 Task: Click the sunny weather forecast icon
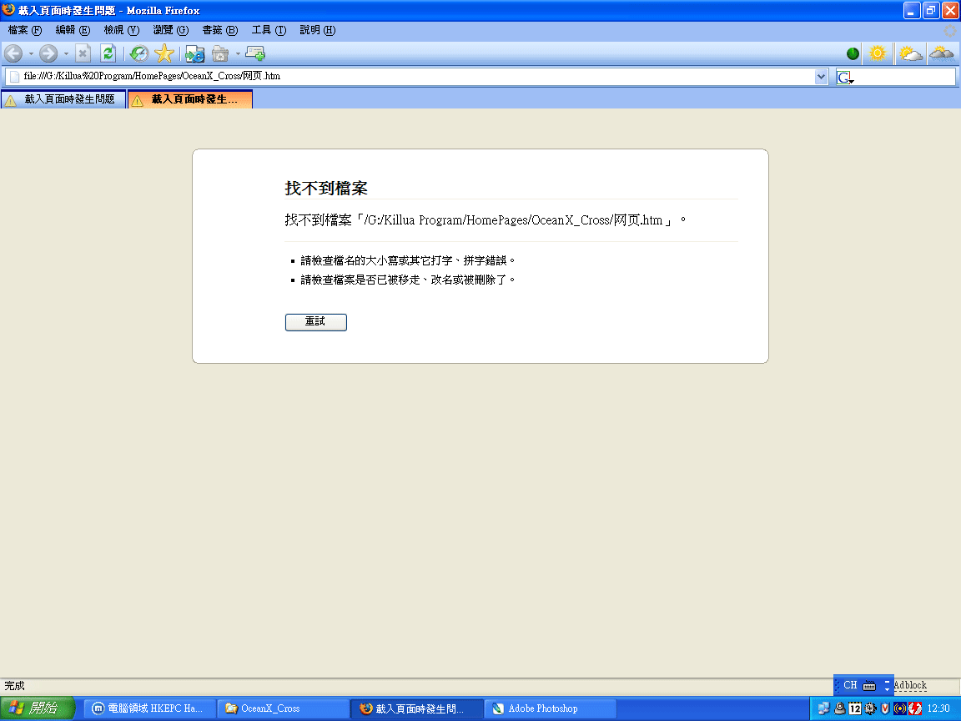(x=878, y=54)
